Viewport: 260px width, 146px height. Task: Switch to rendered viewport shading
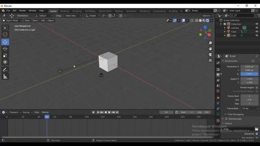point(208,21)
